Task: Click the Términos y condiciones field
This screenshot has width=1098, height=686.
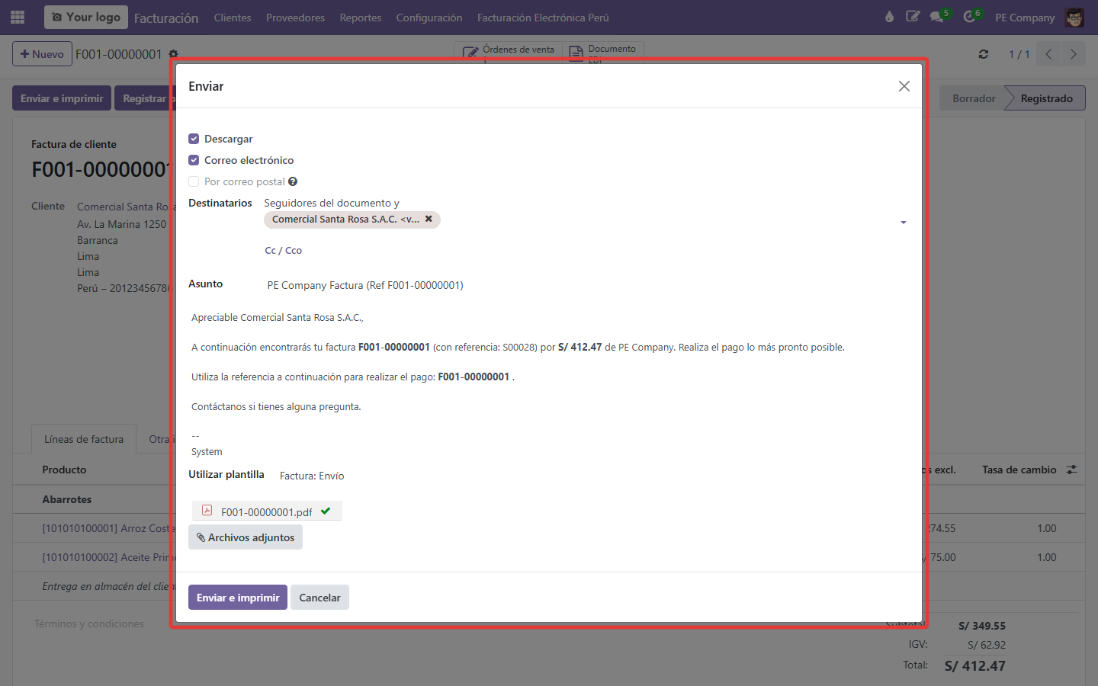Action: coord(89,623)
